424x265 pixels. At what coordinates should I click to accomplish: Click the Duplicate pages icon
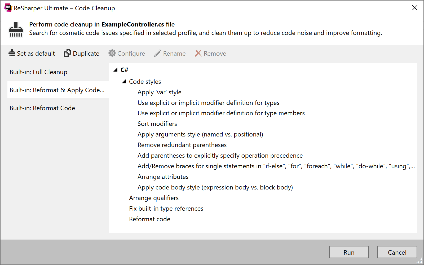point(67,53)
